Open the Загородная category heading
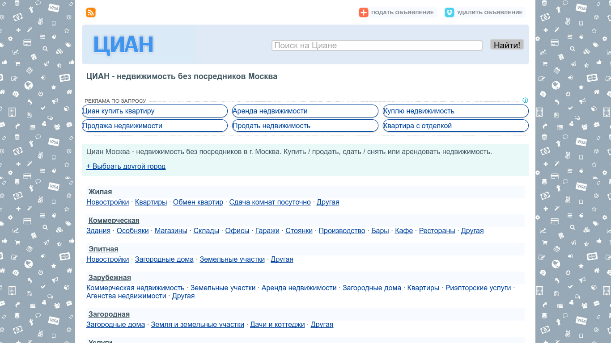This screenshot has height=343, width=611. point(109,314)
